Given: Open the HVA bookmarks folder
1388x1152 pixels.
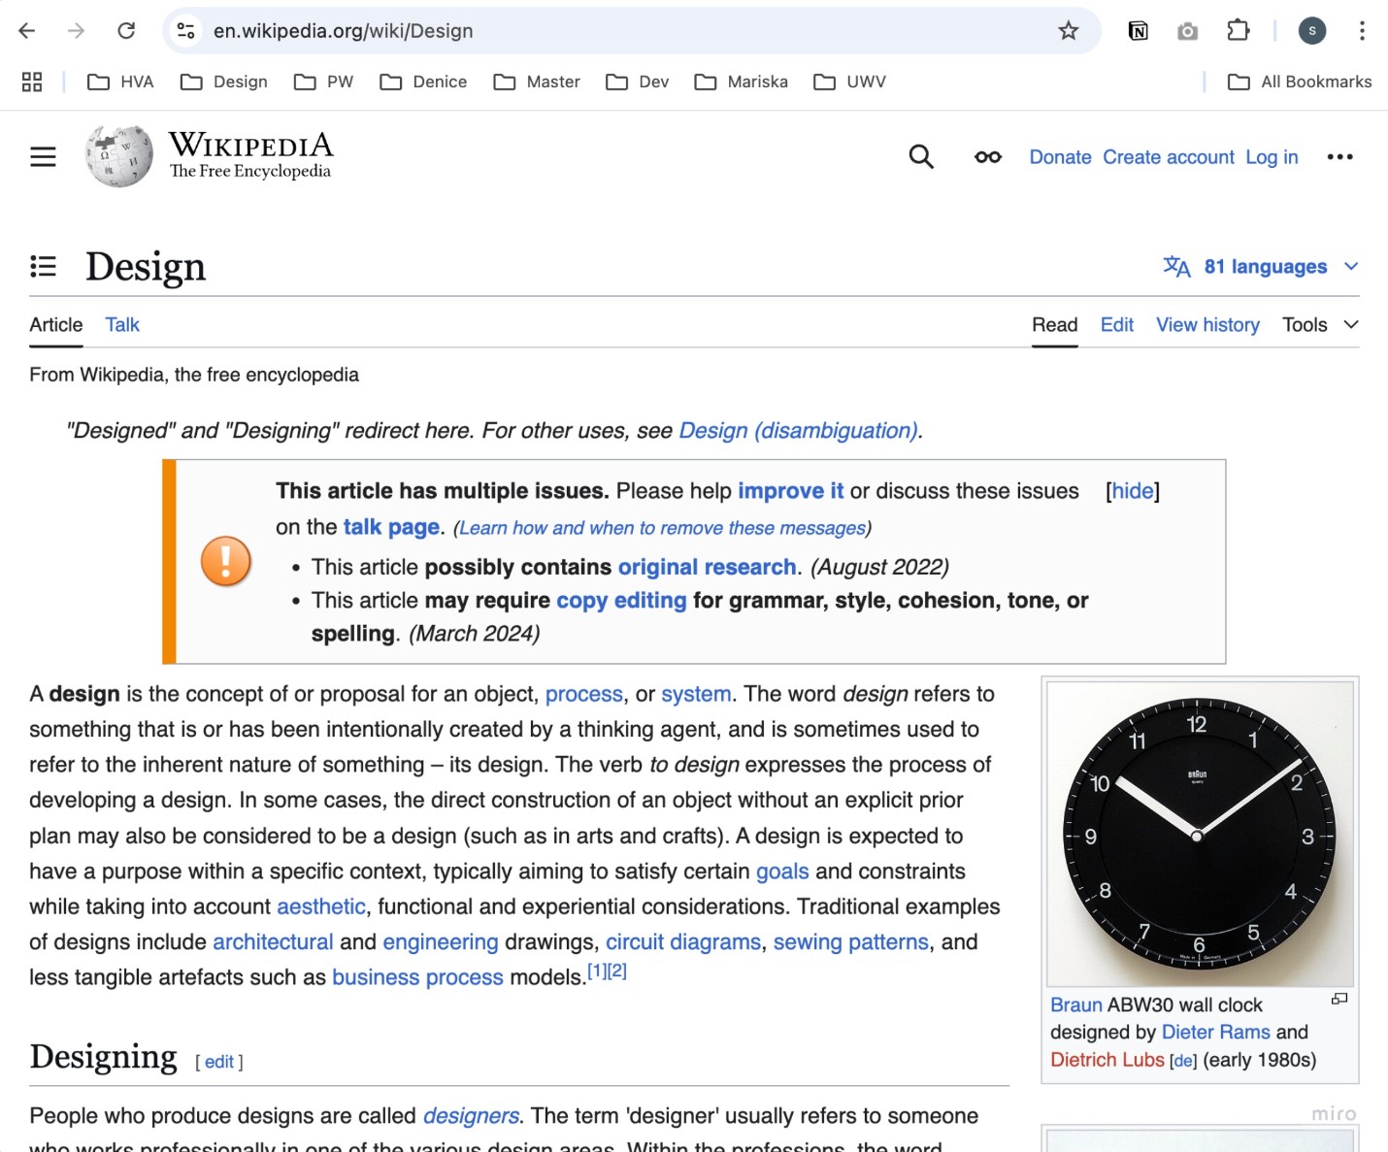Looking at the screenshot, I should coord(120,82).
